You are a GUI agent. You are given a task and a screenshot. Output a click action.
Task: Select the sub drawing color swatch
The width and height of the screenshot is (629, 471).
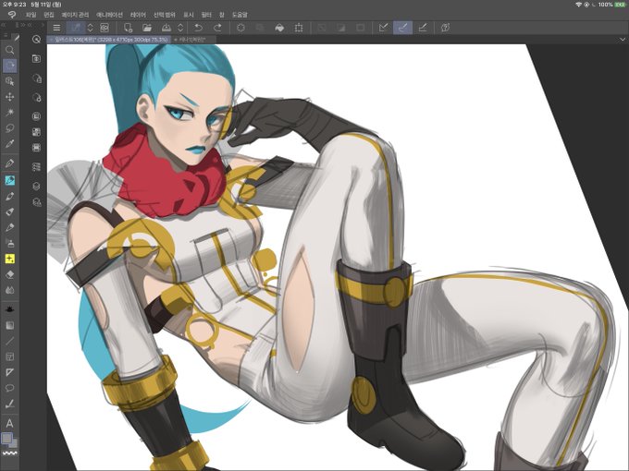point(14,443)
